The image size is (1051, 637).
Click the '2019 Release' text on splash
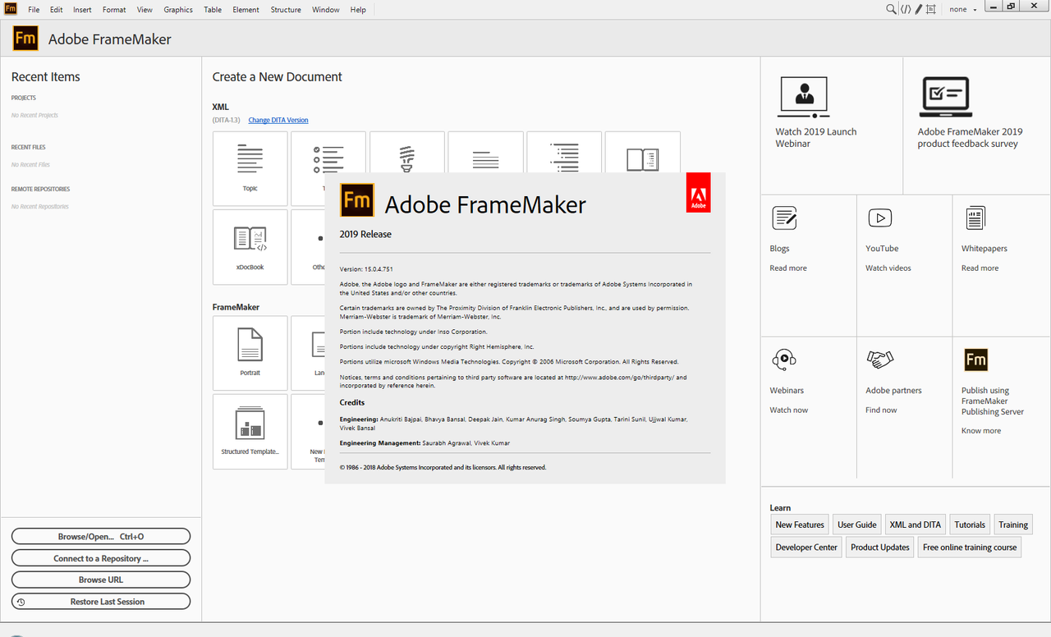pos(365,234)
